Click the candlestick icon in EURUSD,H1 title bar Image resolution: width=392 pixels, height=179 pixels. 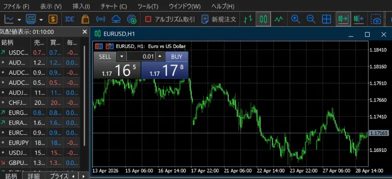98,34
